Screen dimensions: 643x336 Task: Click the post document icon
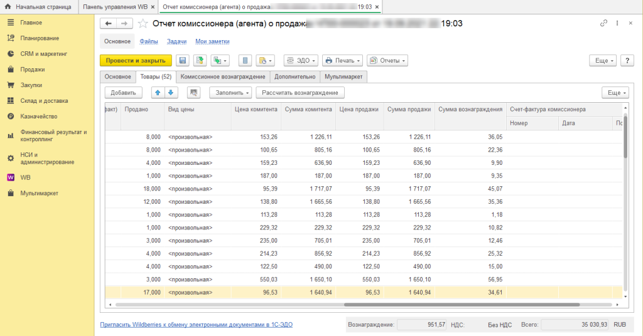point(200,61)
